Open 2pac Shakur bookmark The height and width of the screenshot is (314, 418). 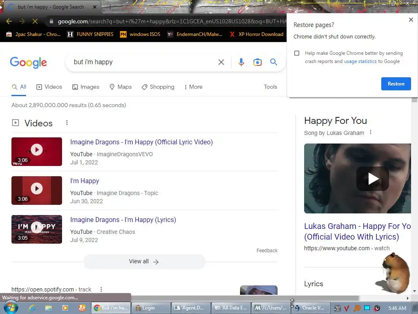[33, 34]
